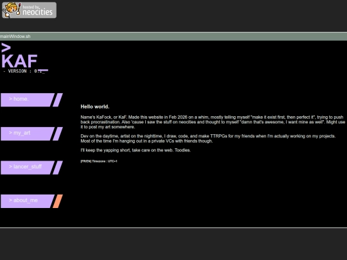The image size is (347, 260).
Task: Click the purple slash beside lancer_stuff
Action: tap(58, 168)
